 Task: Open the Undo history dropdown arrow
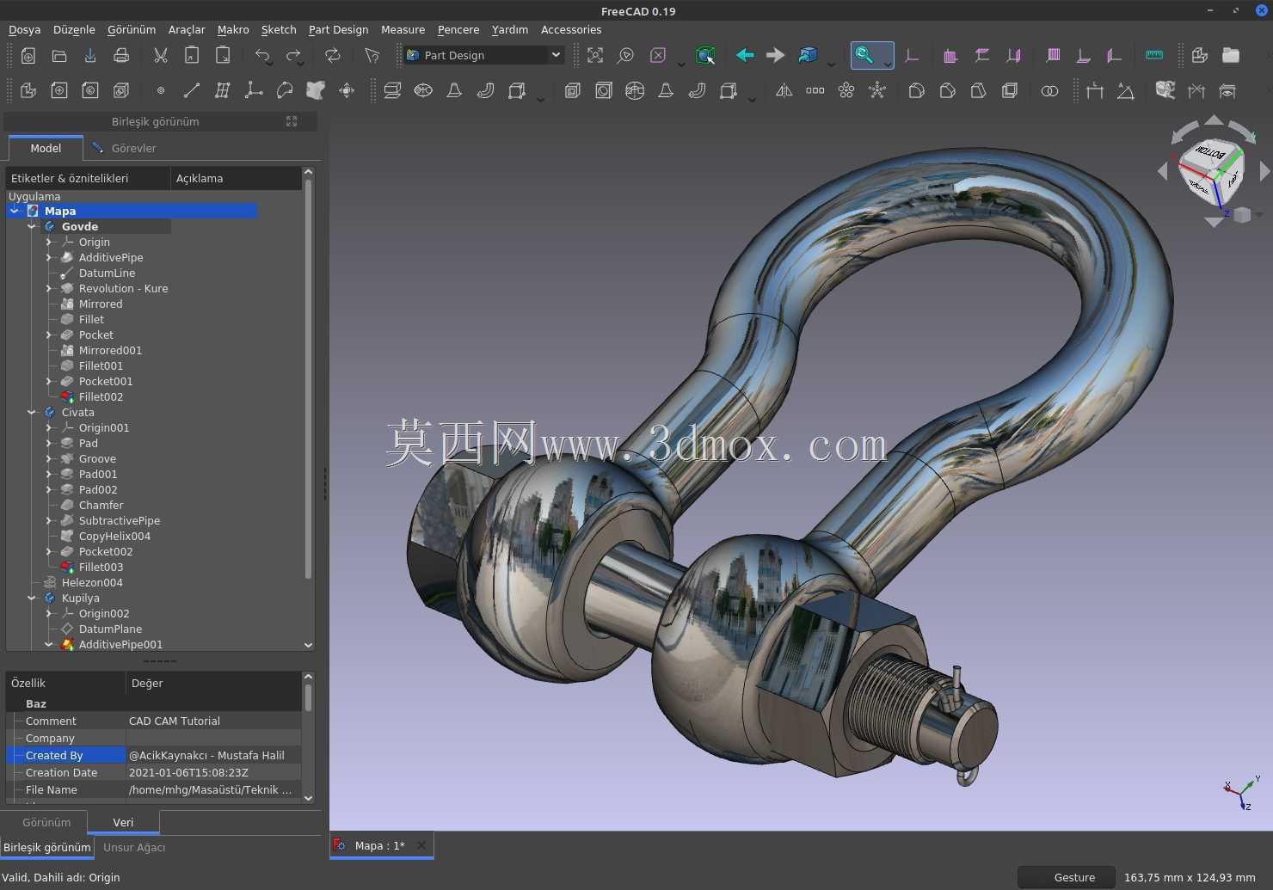[x=269, y=64]
